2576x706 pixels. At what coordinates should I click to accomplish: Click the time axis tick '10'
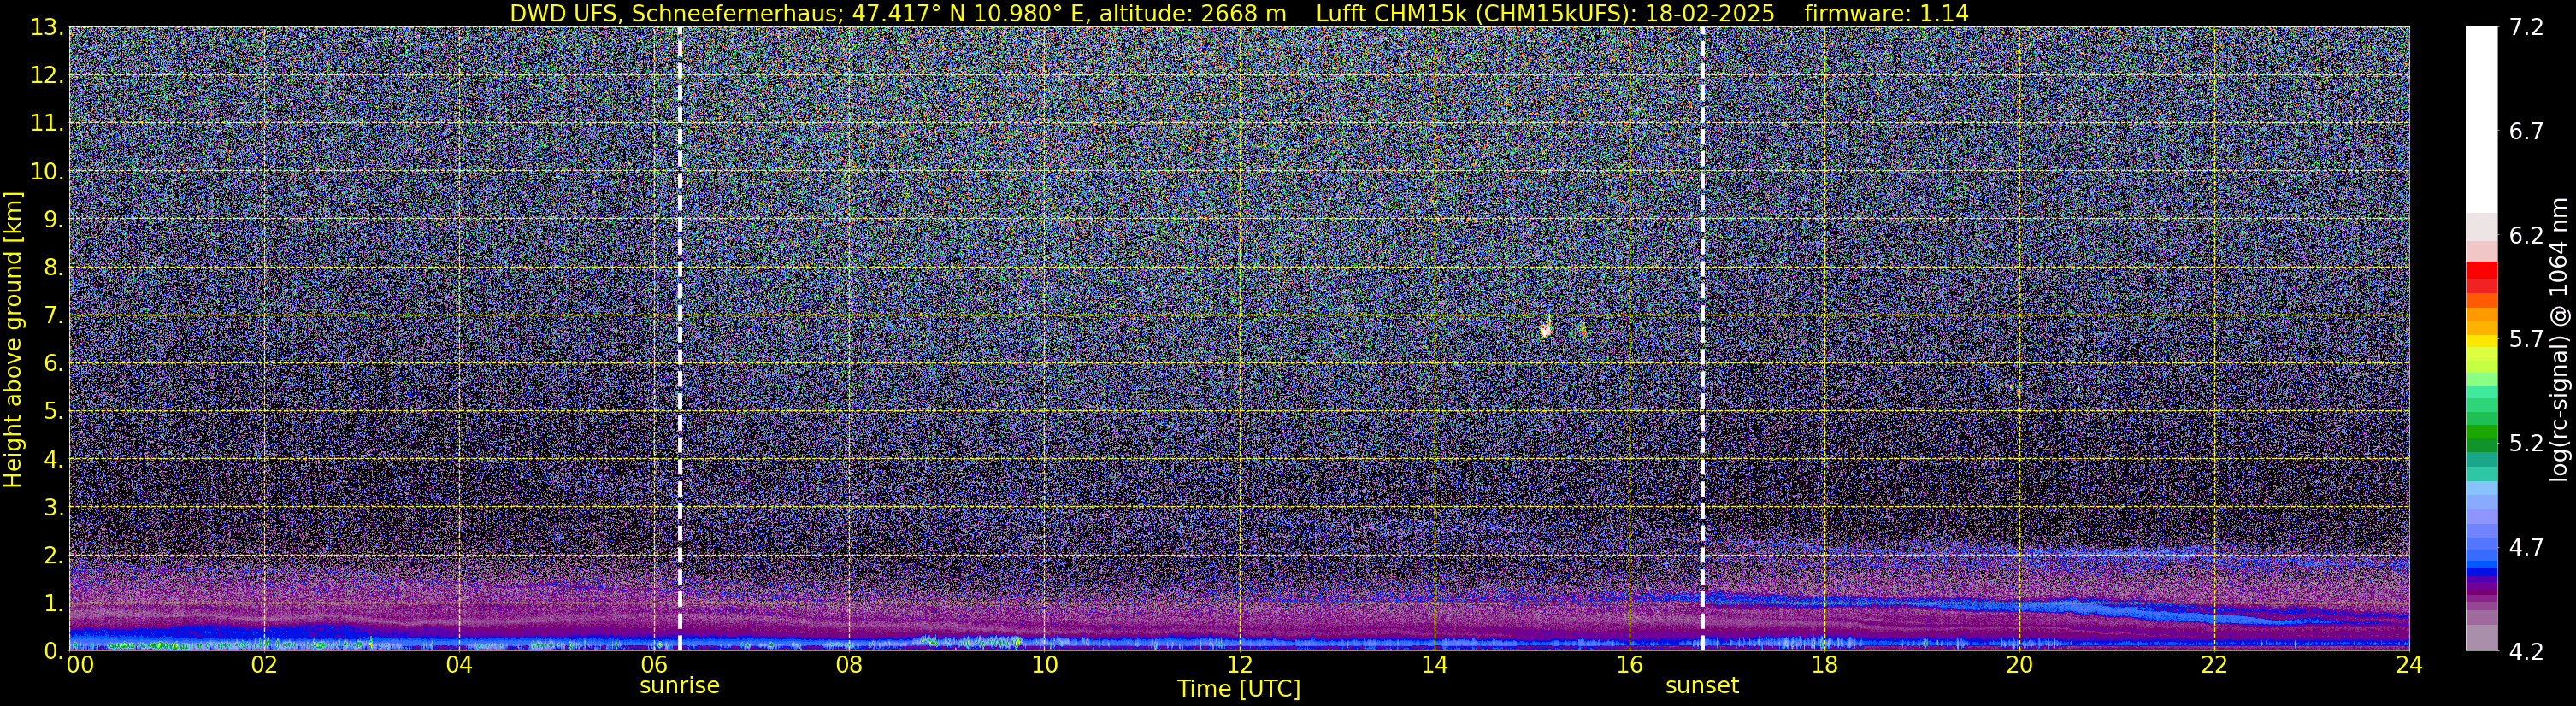[1044, 665]
